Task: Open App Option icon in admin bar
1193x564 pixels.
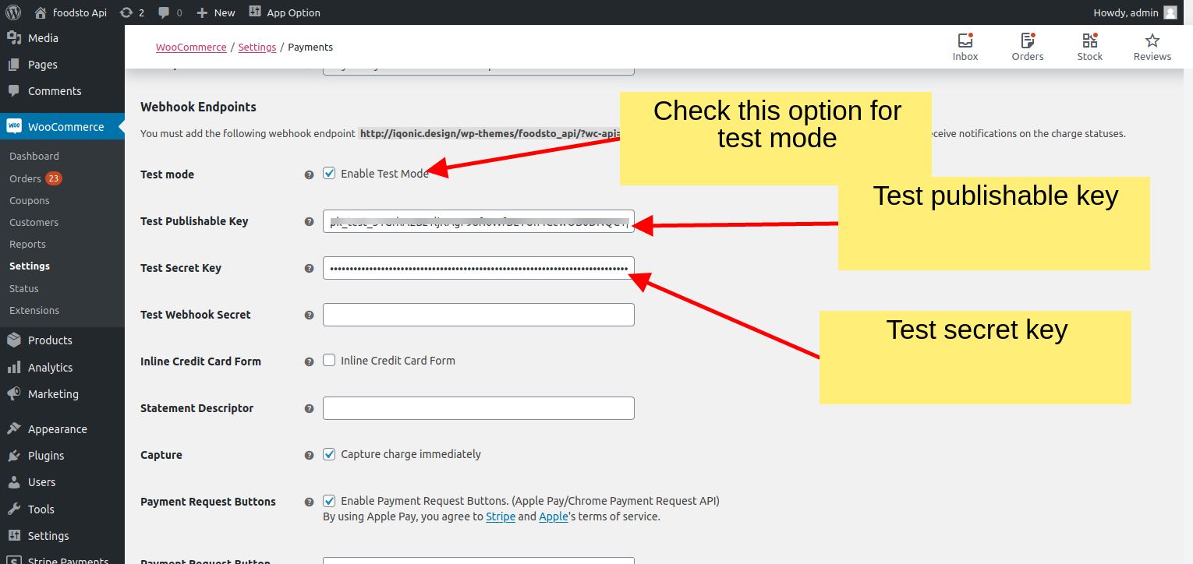Action: 255,12
